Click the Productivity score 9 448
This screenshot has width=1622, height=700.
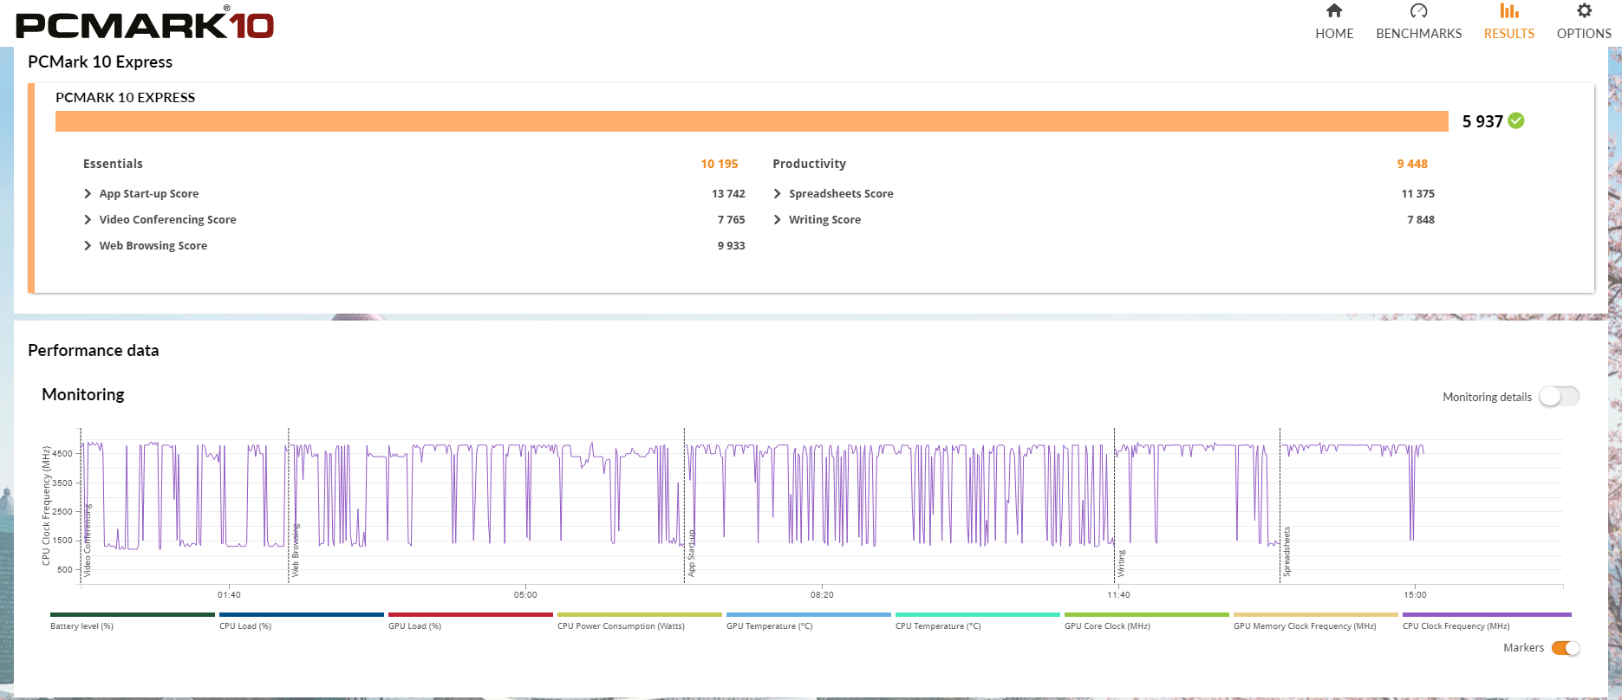pyautogui.click(x=1412, y=164)
